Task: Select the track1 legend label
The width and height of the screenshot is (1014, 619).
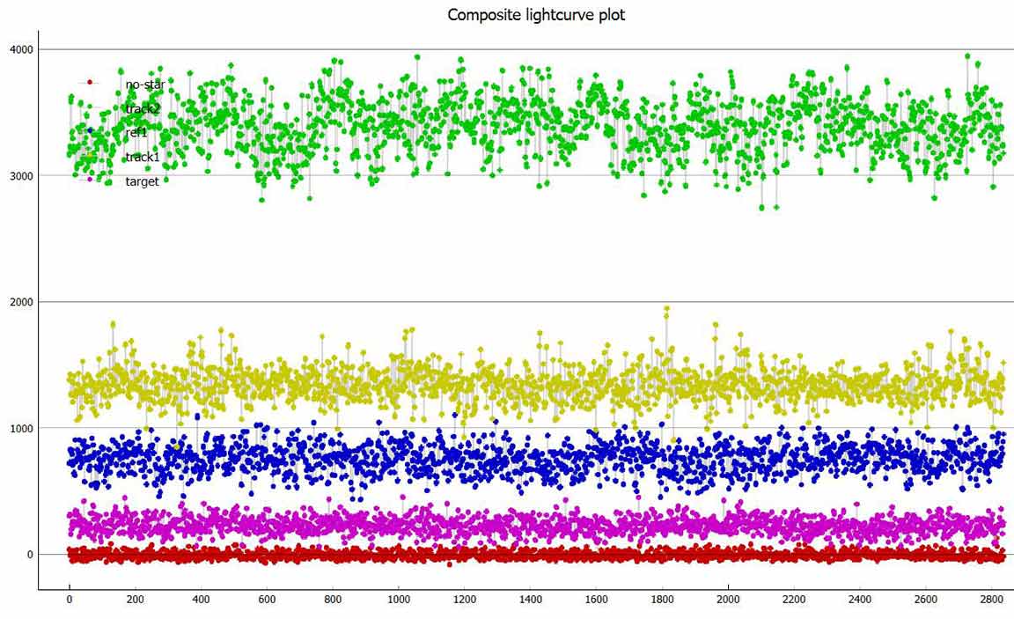Action: 143,157
